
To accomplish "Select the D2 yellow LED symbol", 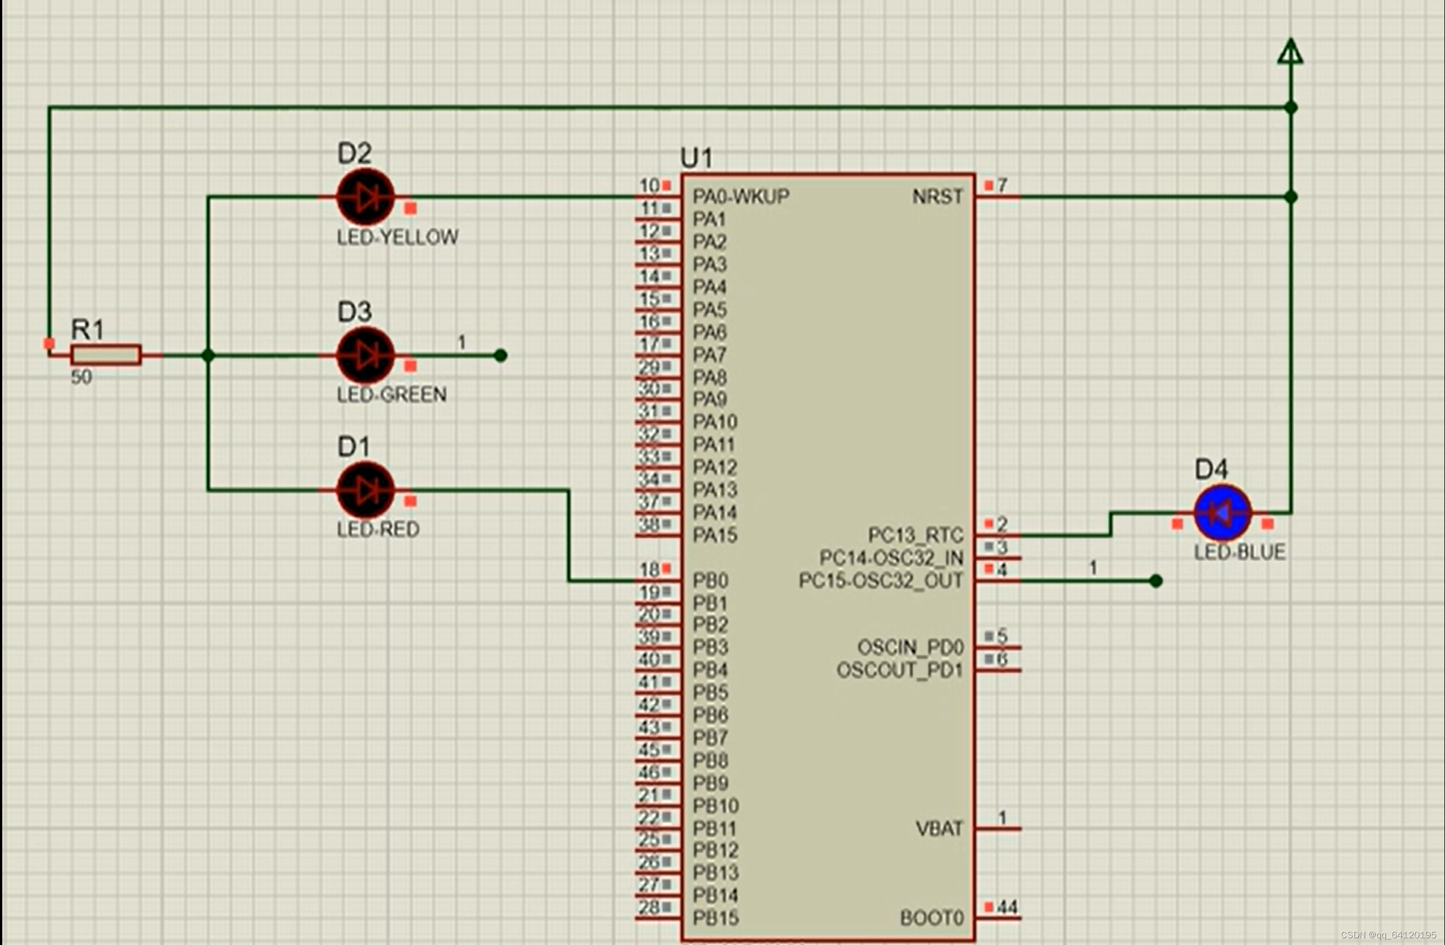I will point(365,197).
